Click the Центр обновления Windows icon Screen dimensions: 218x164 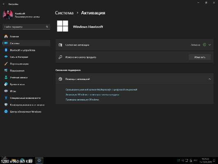coord(6,112)
